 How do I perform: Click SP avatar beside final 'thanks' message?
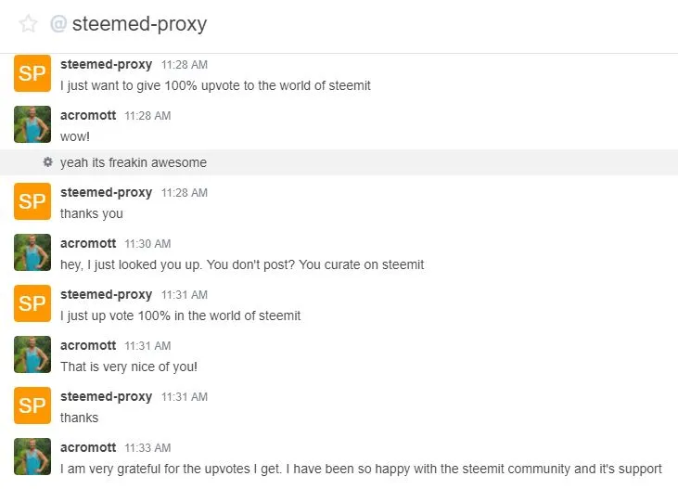click(x=32, y=405)
